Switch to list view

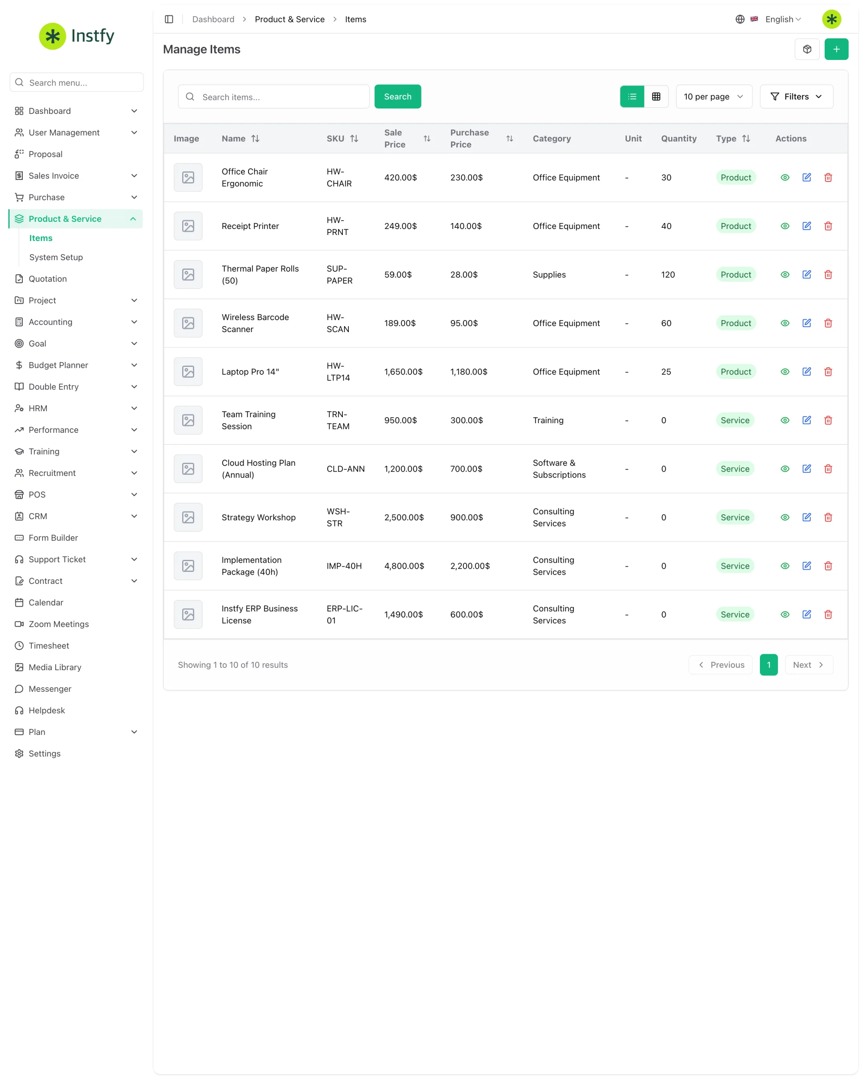(x=632, y=97)
